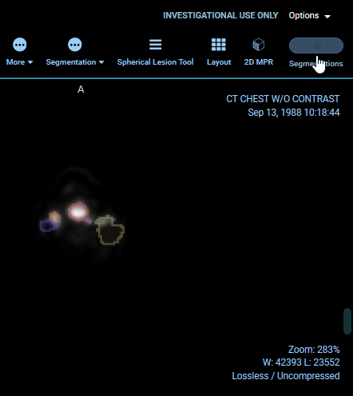Click the Layout label text

(x=219, y=62)
